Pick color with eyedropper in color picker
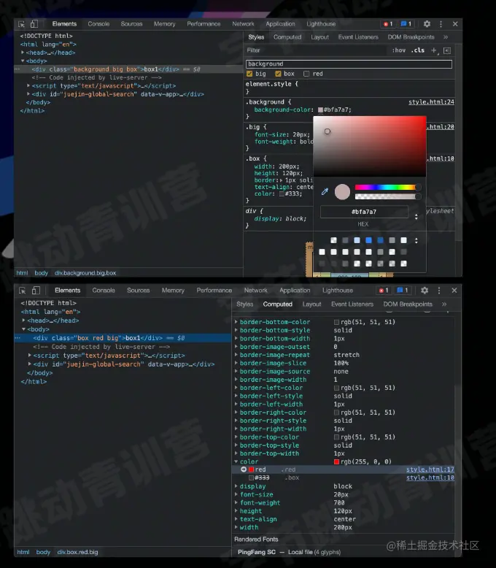The image size is (496, 568). pyautogui.click(x=325, y=191)
